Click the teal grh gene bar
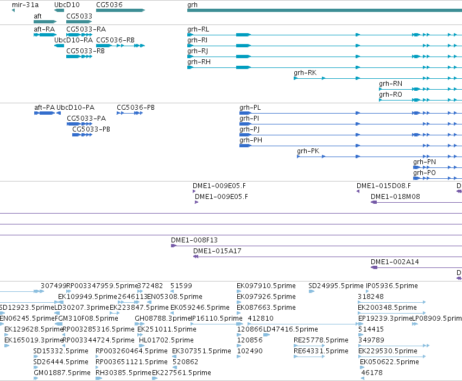This screenshot has height=381, width=462. pyautogui.click(x=325, y=11)
